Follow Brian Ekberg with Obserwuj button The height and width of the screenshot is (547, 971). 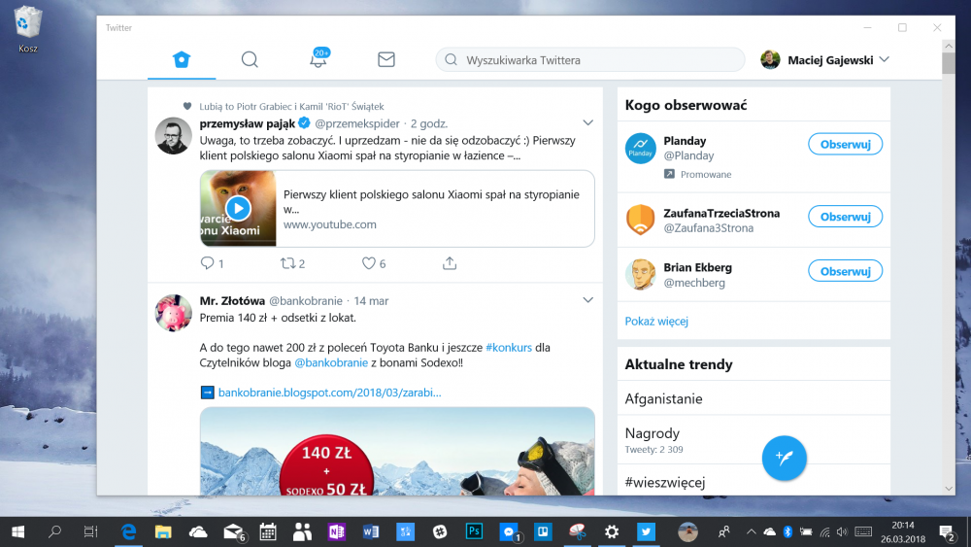pos(846,271)
